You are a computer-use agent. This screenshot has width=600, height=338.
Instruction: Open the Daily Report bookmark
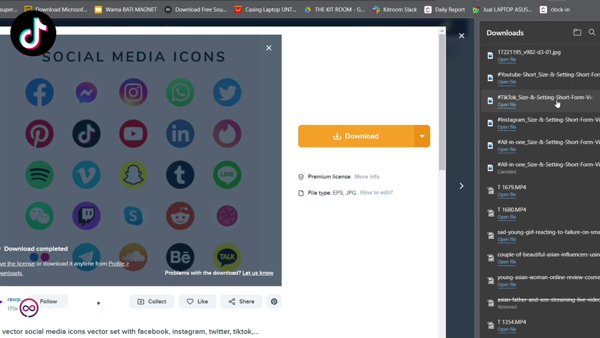tap(444, 9)
